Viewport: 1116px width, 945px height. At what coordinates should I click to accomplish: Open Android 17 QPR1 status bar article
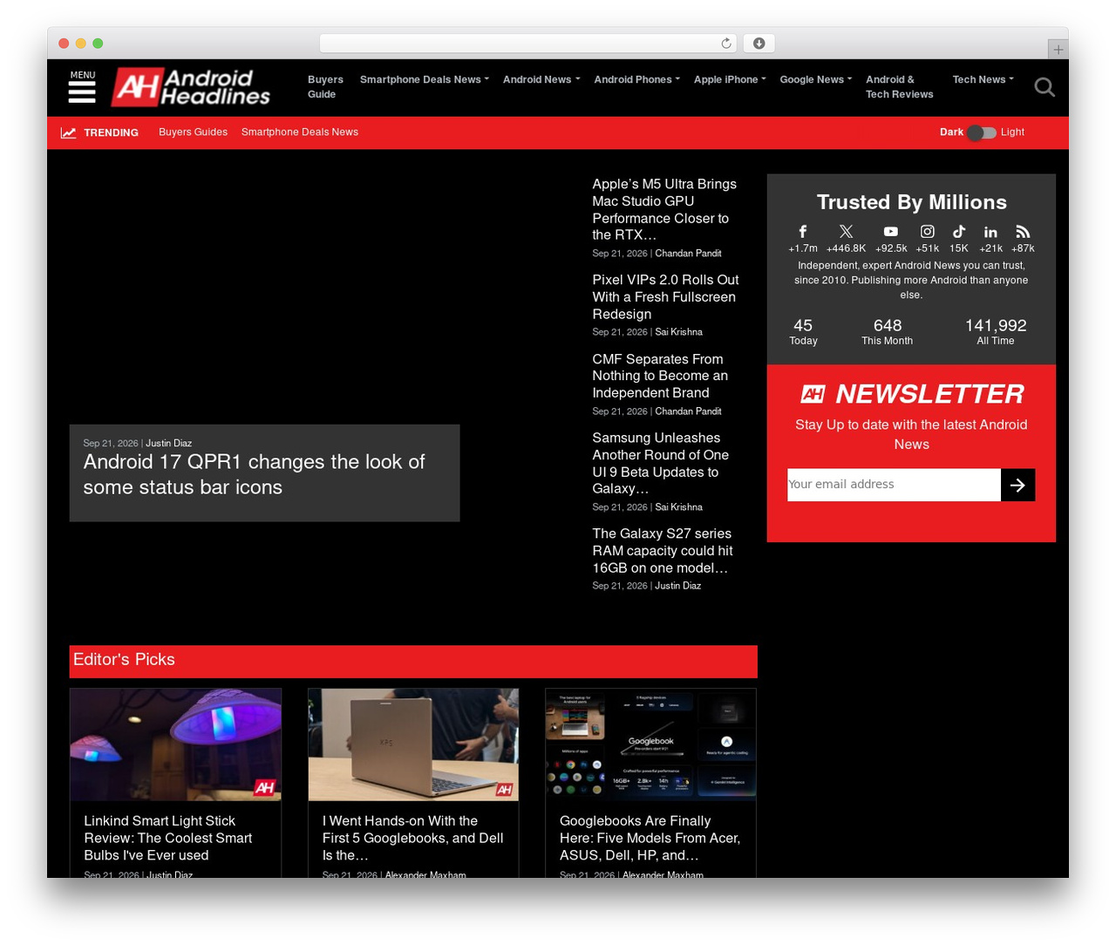(254, 474)
